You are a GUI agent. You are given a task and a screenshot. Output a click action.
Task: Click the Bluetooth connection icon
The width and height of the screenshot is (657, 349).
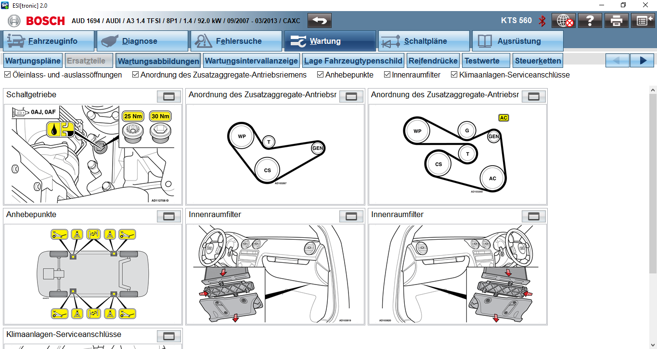[x=542, y=21]
